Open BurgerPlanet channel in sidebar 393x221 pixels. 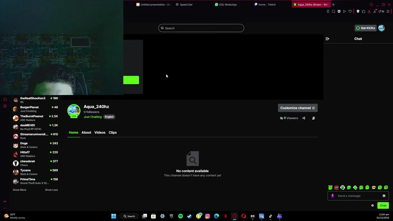tap(35, 109)
